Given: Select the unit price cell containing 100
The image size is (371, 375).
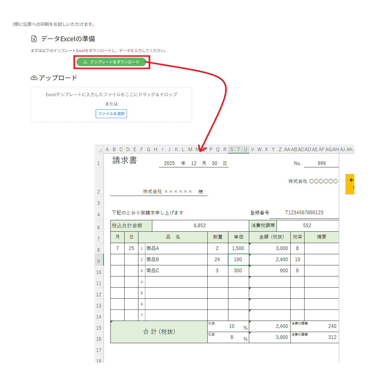Looking at the screenshot, I should tap(238, 260).
